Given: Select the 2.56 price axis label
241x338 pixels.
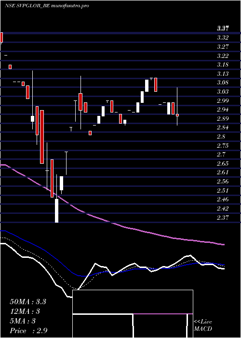Looking at the screenshot, I should point(223,181).
